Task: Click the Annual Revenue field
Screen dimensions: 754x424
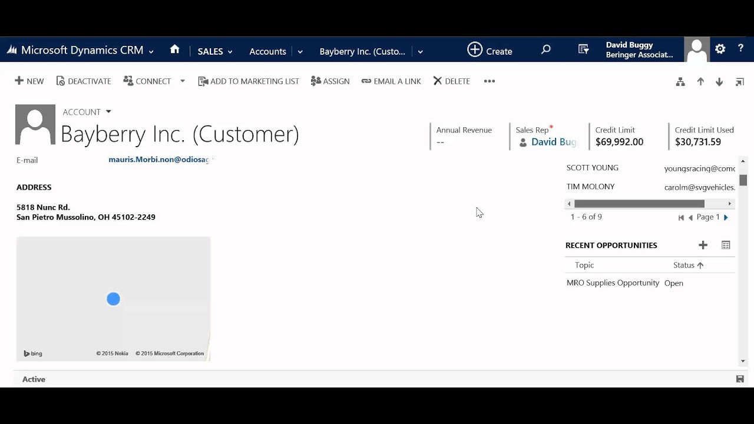Action: point(464,136)
